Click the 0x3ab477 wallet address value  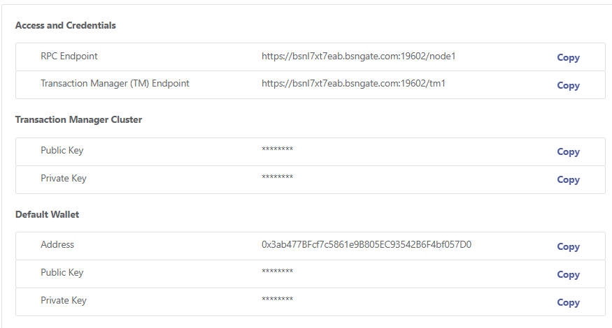point(366,245)
